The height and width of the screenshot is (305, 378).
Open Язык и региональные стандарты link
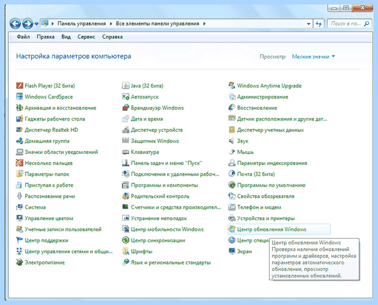click(x=171, y=262)
